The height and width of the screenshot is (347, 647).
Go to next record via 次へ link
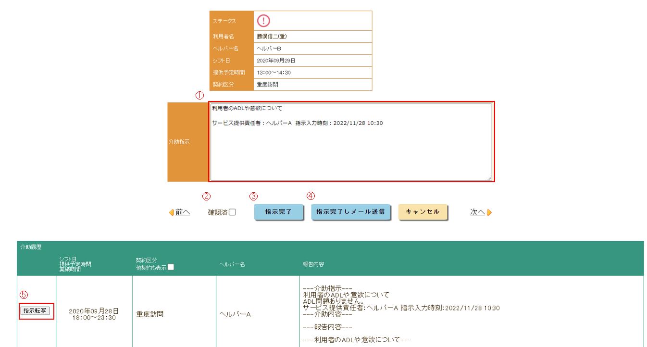click(x=477, y=212)
